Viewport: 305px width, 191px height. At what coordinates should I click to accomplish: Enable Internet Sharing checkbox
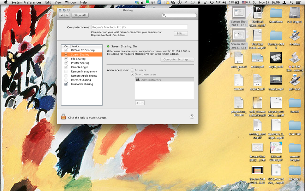(x=66, y=80)
